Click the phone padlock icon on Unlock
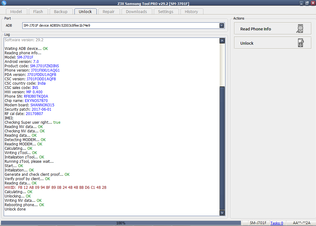The width and height of the screenshot is (316, 226). tap(301, 43)
